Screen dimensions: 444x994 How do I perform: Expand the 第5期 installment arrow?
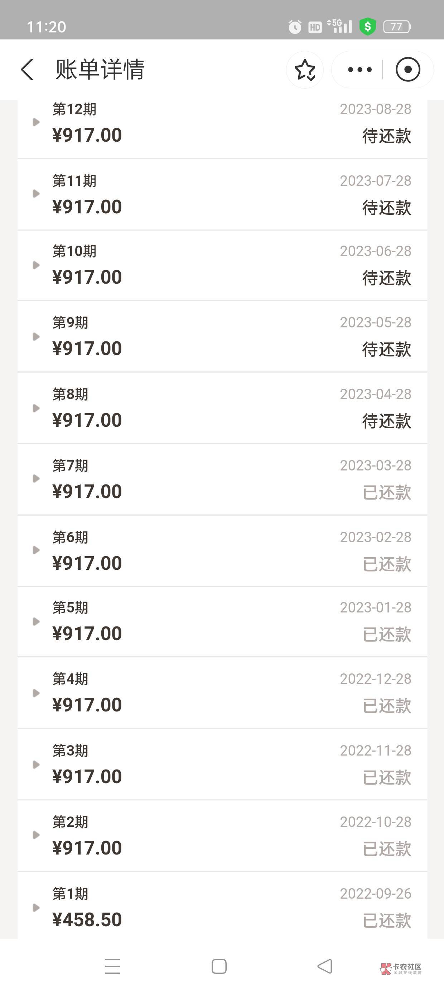click(36, 622)
